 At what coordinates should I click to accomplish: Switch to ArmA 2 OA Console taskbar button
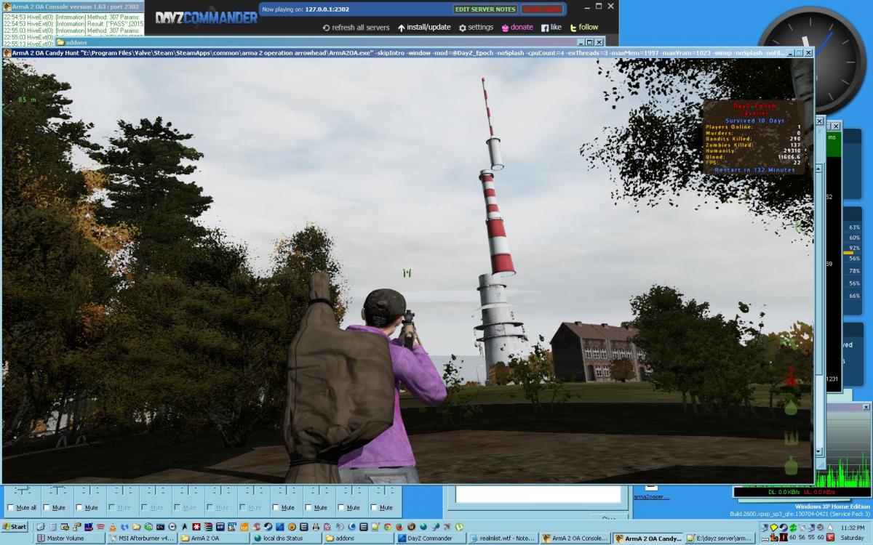(x=575, y=538)
